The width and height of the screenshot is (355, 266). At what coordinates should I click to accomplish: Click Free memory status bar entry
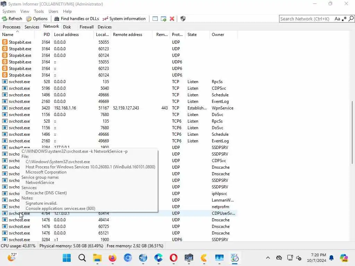[x=135, y=246]
